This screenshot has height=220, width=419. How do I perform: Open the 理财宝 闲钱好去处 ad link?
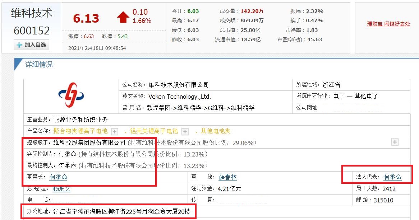388,24
